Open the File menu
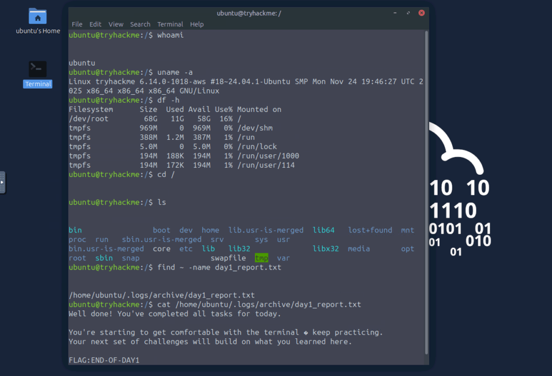552x376 pixels. click(x=77, y=24)
